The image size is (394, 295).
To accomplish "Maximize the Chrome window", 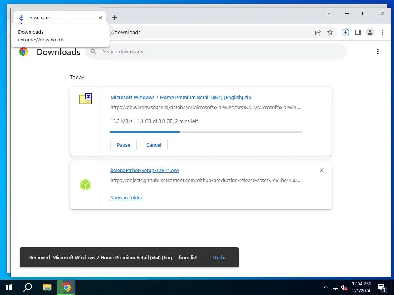I will point(364,13).
